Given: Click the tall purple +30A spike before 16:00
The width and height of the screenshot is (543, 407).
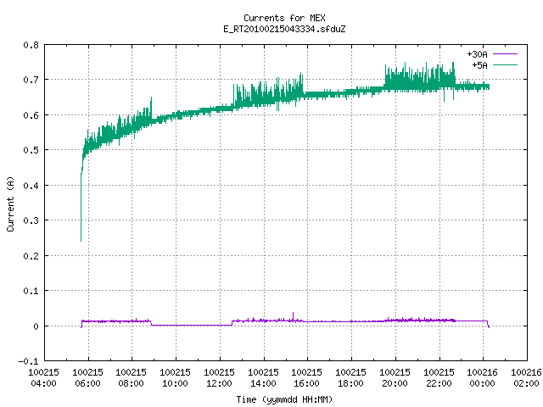Looking at the screenshot, I should [293, 316].
